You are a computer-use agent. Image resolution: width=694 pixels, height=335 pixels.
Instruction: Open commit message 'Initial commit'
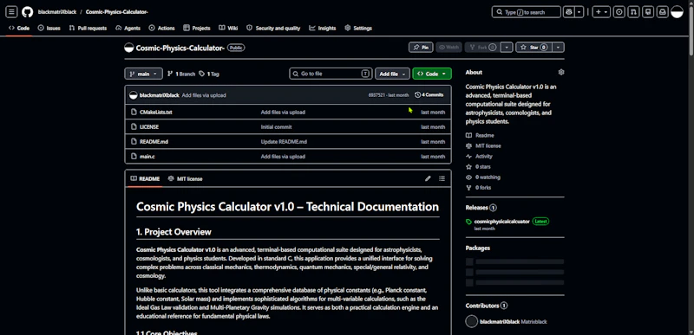(276, 127)
